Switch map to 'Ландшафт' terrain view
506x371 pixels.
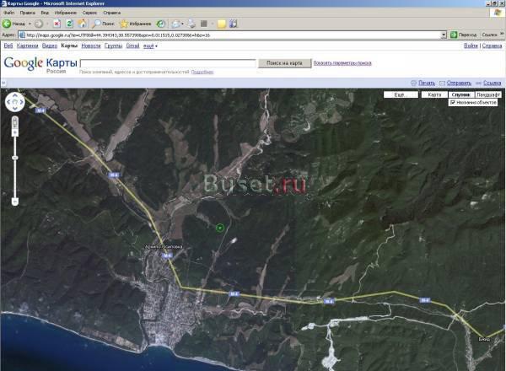coord(488,94)
